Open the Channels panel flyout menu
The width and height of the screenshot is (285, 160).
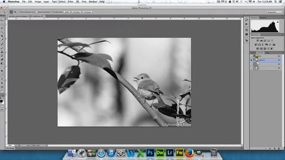click(x=282, y=53)
